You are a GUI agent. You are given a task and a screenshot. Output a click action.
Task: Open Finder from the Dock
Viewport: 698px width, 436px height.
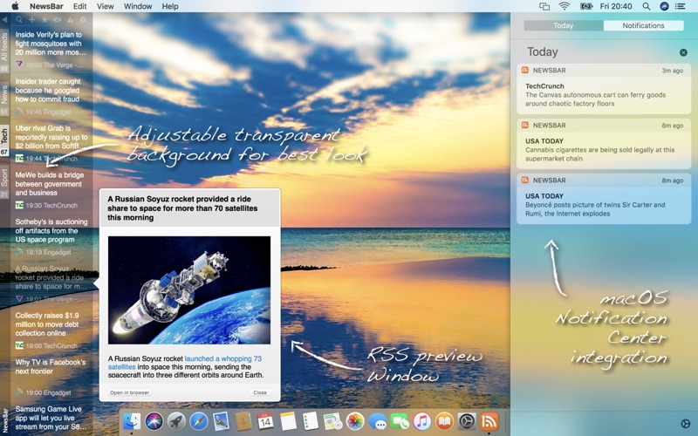click(132, 421)
